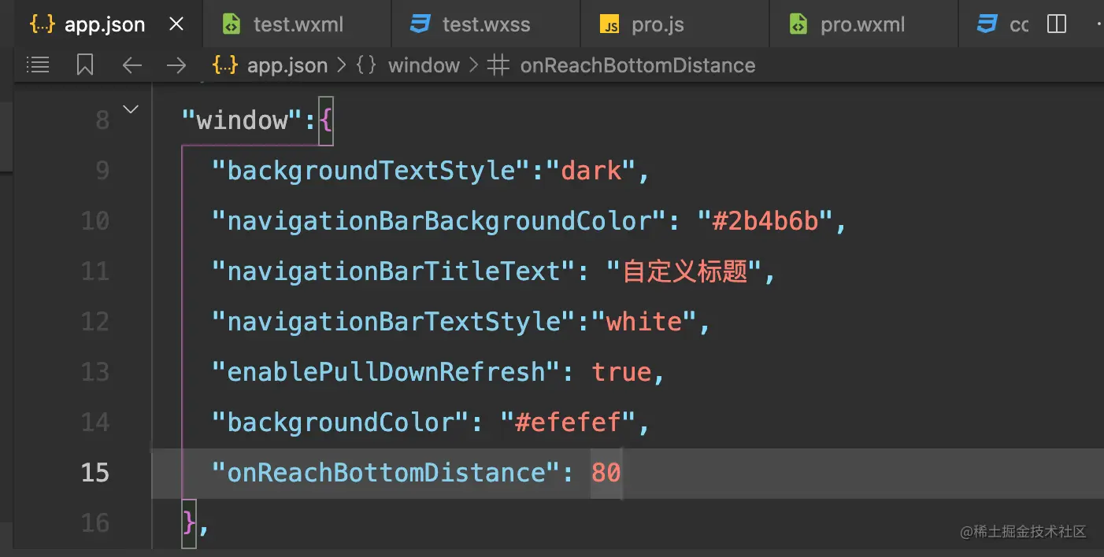Image resolution: width=1104 pixels, height=557 pixels.
Task: Click the braces icon before window breadcrumb
Action: point(366,65)
